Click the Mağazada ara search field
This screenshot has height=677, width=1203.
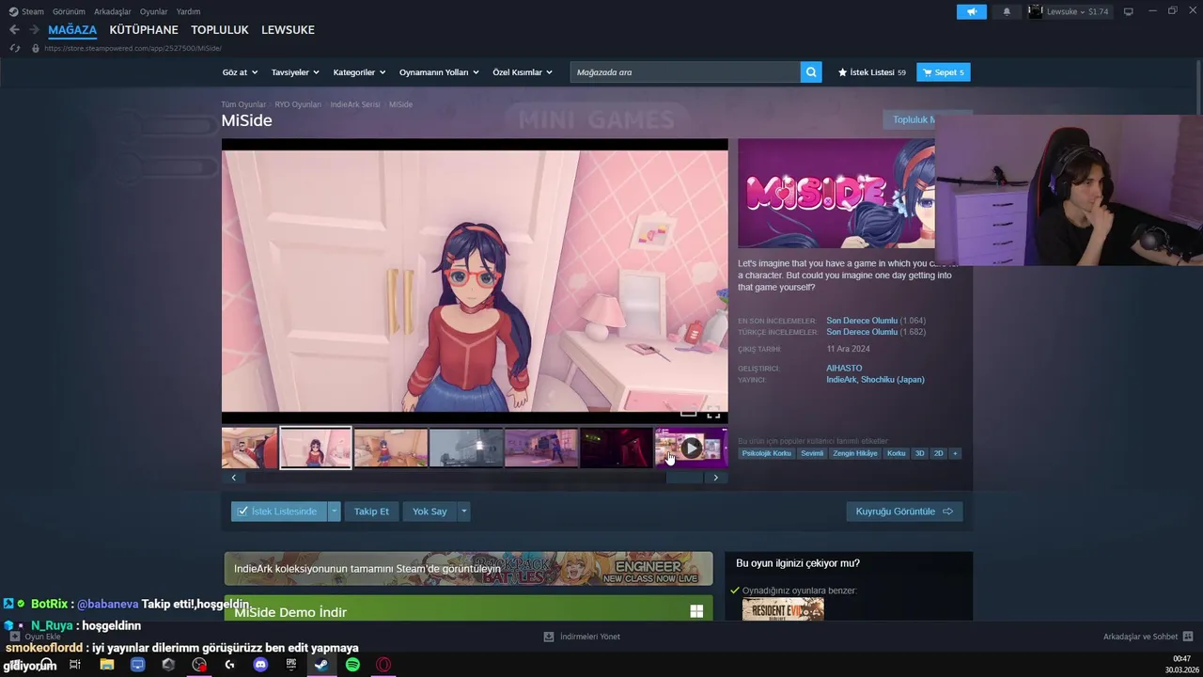coord(685,72)
